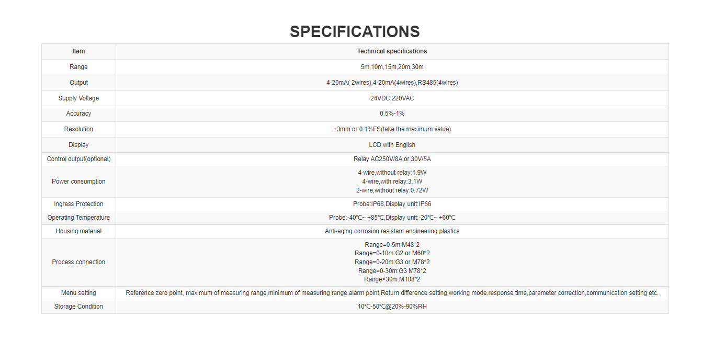The image size is (725, 340).
Task: Click the SPECIFICATIONS heading
Action: pyautogui.click(x=355, y=32)
